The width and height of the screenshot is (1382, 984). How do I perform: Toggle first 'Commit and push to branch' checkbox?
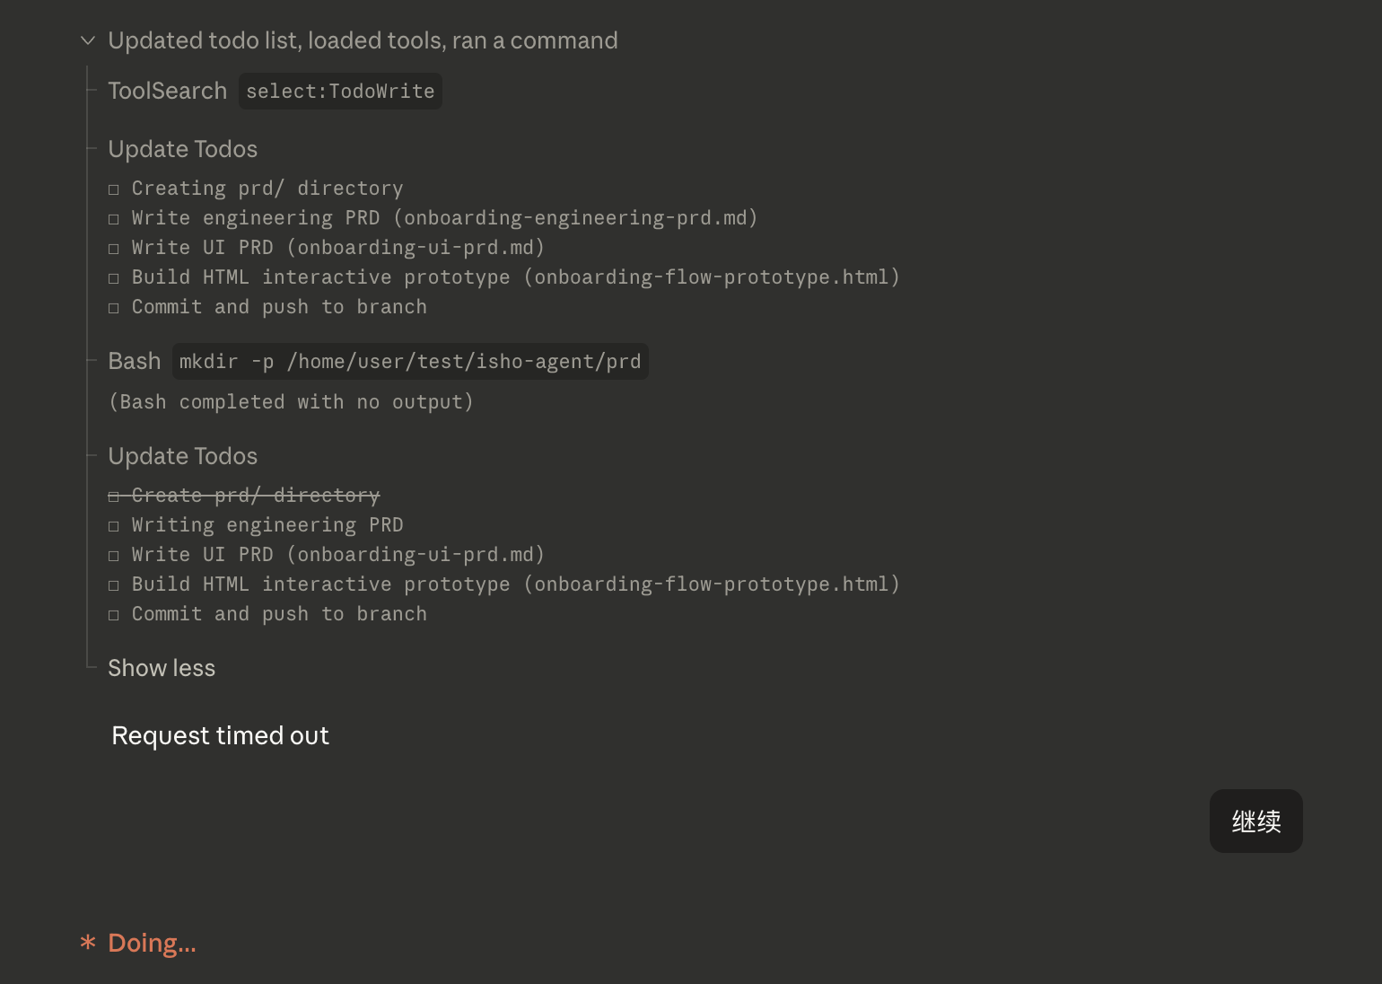(x=114, y=308)
